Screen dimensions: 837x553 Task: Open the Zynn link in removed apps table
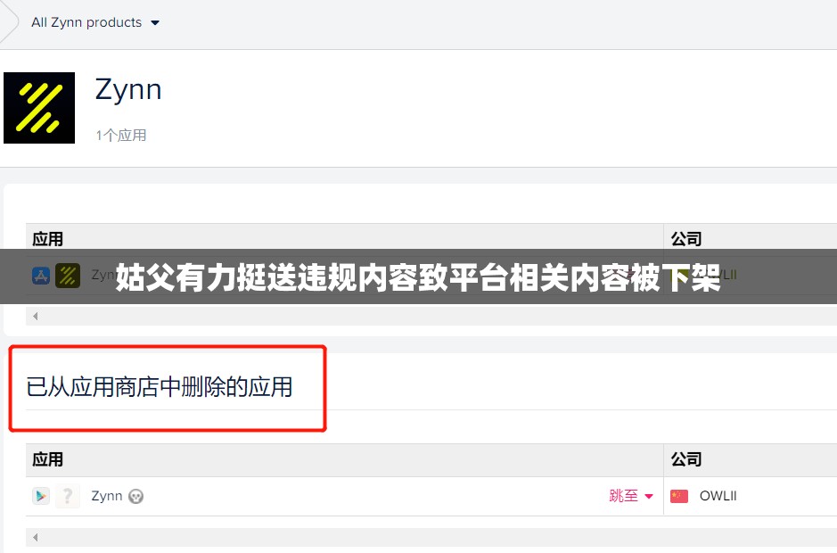pyautogui.click(x=107, y=497)
